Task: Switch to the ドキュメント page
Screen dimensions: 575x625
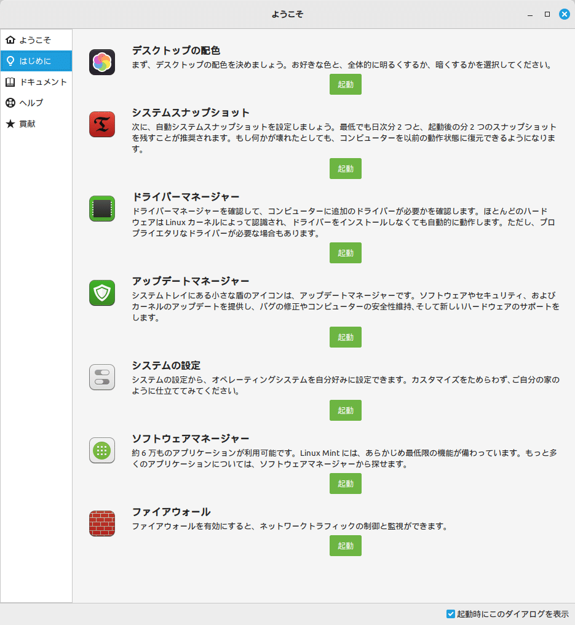Action: (36, 82)
